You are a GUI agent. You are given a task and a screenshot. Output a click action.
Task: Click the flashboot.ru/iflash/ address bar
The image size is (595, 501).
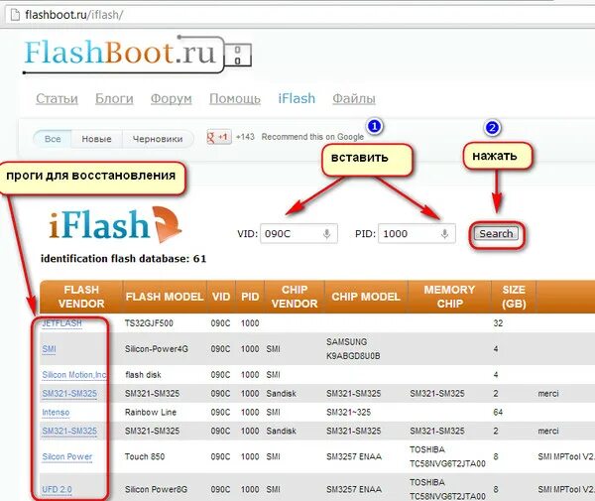[x=297, y=15]
